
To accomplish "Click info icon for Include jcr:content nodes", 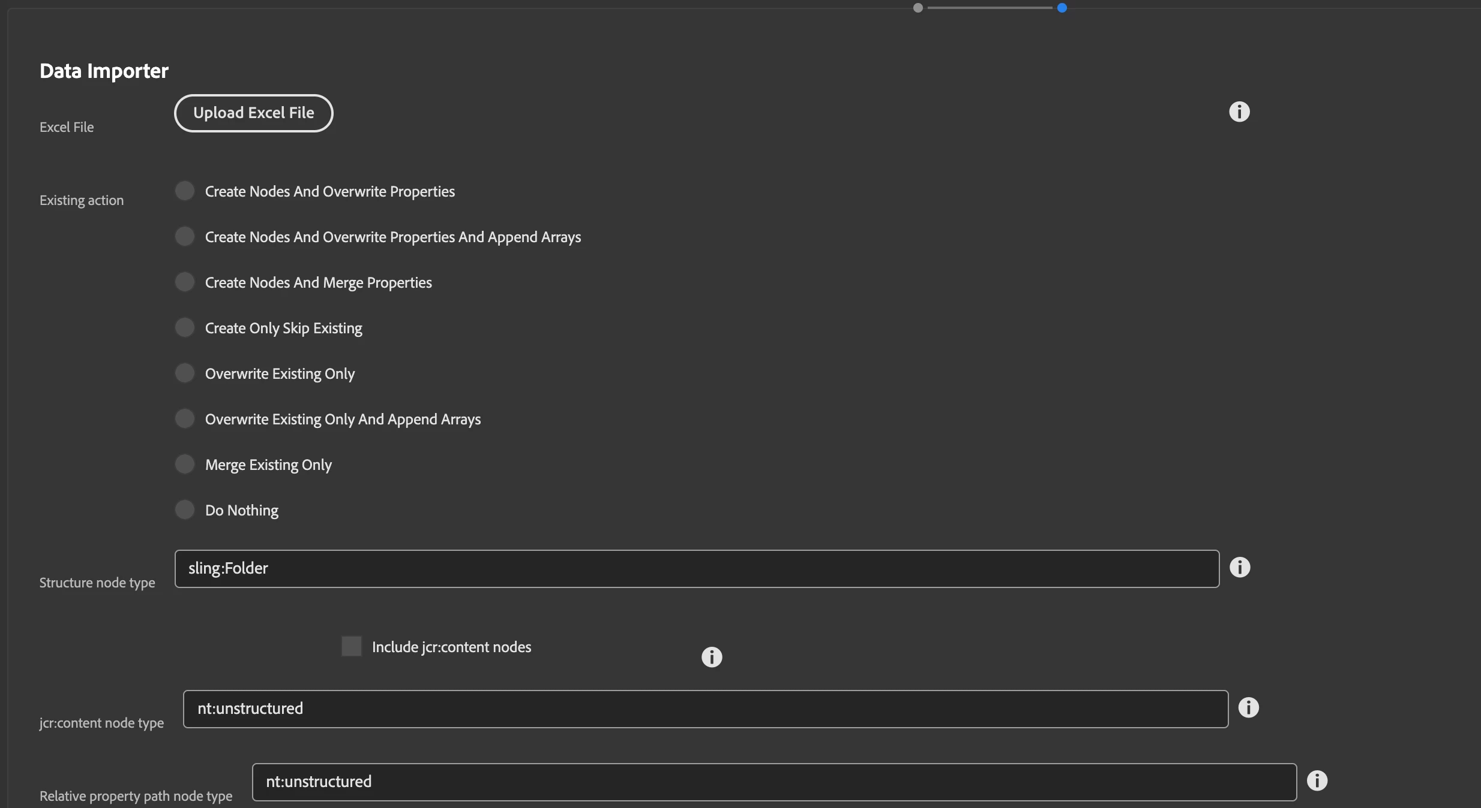I will point(712,657).
